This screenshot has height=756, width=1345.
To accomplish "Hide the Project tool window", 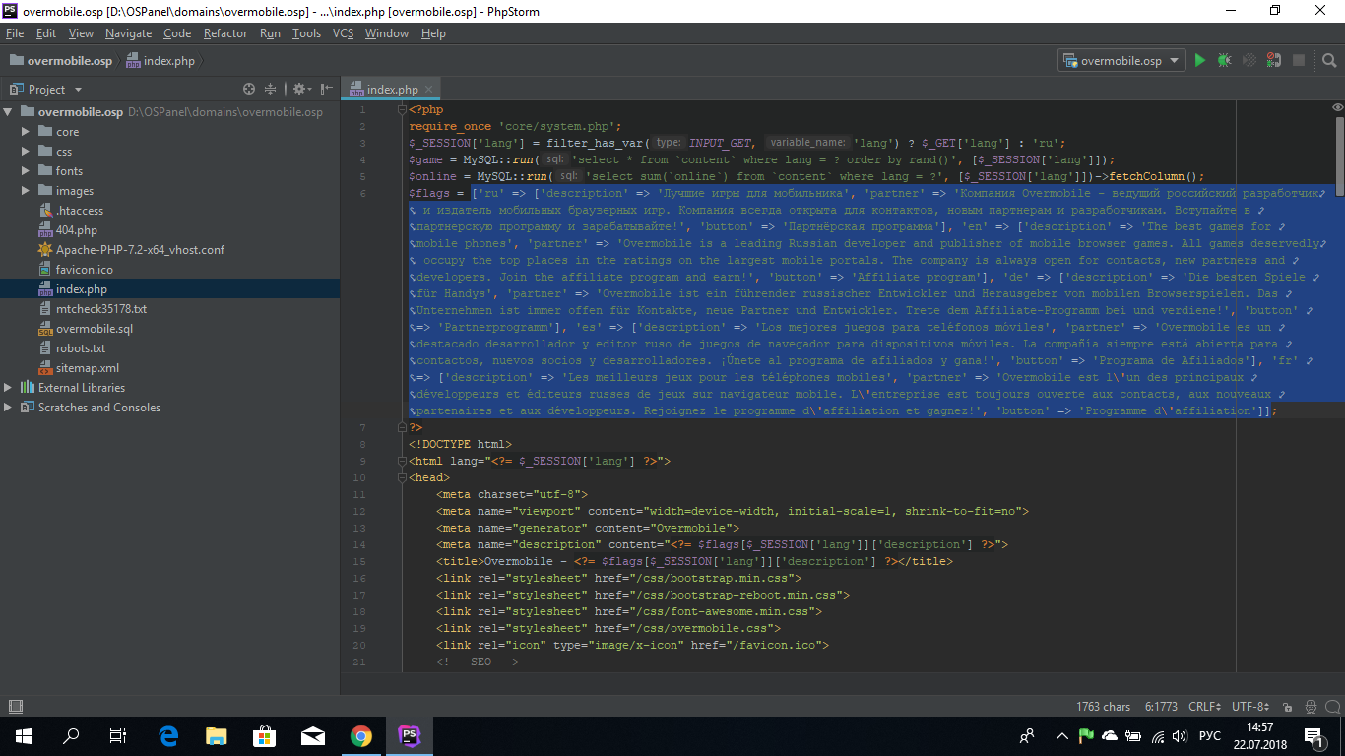I will (326, 89).
